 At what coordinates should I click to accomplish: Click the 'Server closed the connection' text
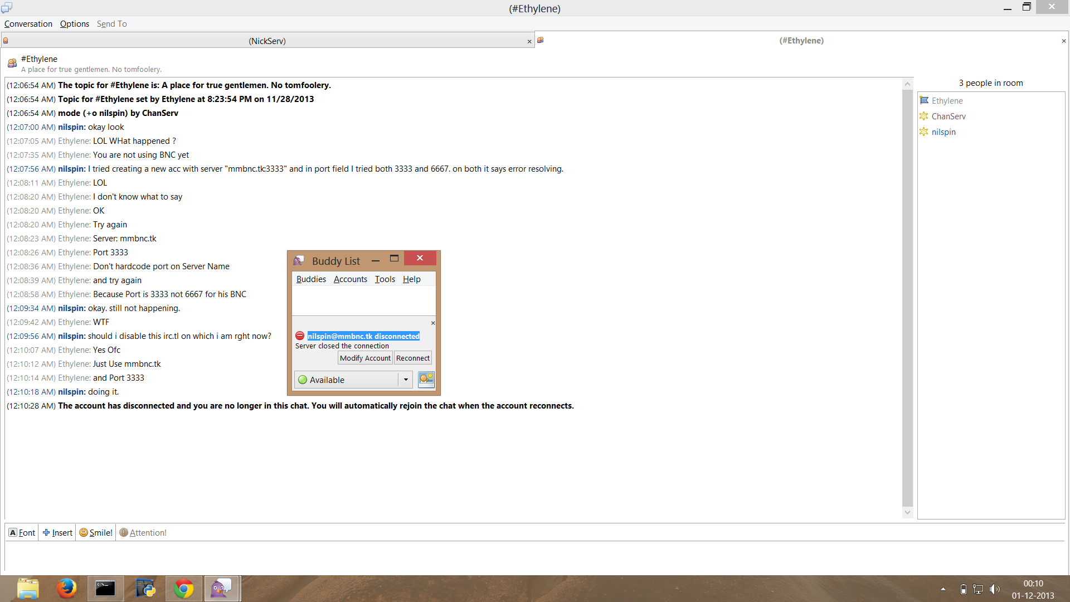(342, 346)
